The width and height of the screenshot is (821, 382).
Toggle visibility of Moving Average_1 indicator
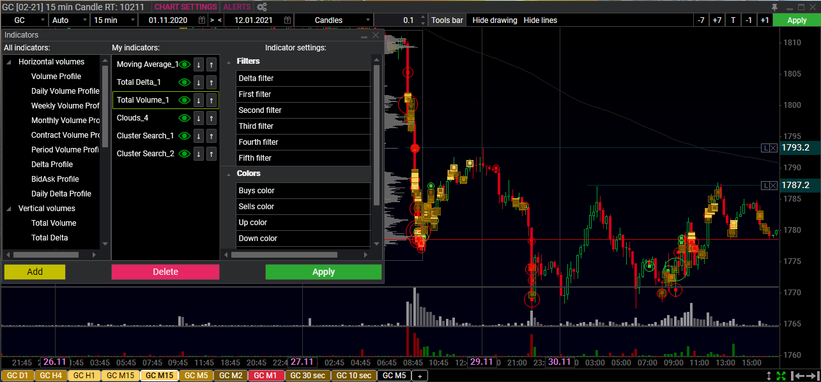pos(185,64)
